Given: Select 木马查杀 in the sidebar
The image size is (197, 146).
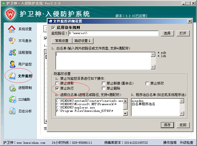Looking at the screenshot, I should (x=25, y=41).
